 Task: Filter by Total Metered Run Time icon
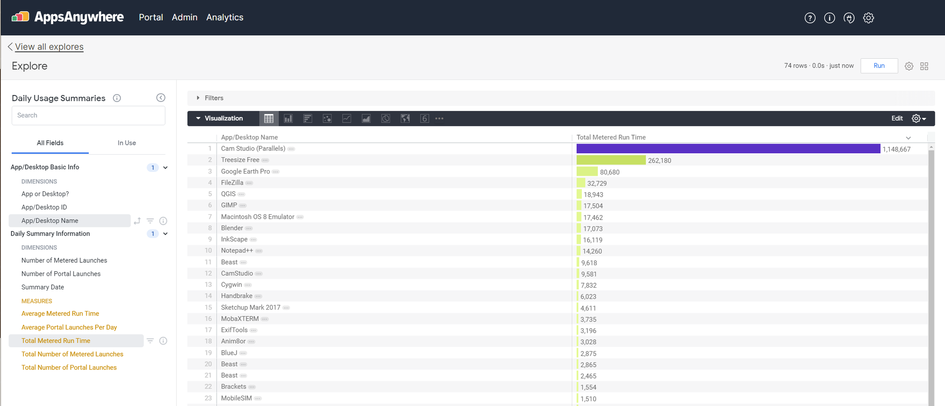[x=150, y=341]
